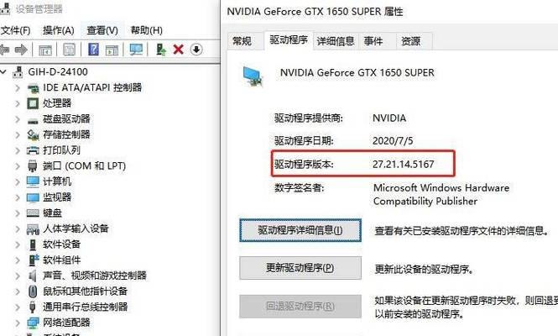Click the Forward arrow toolbar icon

(21, 50)
